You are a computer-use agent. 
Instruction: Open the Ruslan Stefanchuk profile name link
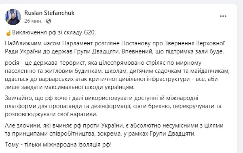[49, 13]
